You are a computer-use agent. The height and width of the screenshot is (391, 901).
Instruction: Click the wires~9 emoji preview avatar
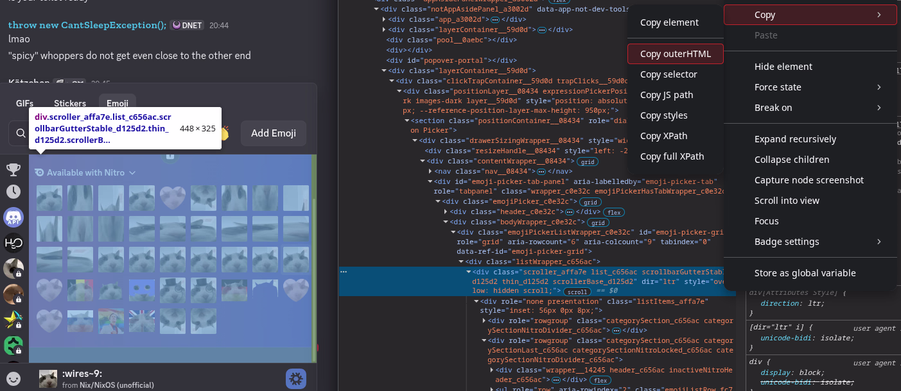[x=48, y=379]
